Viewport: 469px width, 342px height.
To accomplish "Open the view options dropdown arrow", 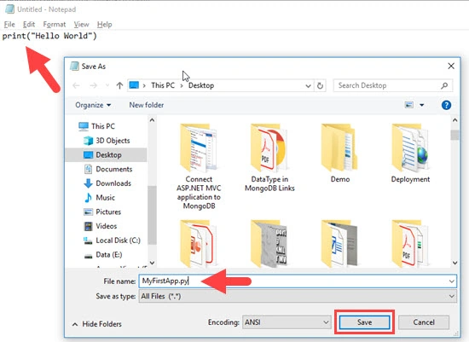I will click(x=422, y=105).
